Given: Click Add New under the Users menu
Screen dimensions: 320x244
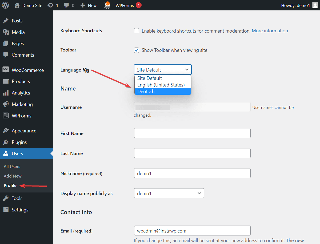Looking at the screenshot, I should click(x=12, y=176).
